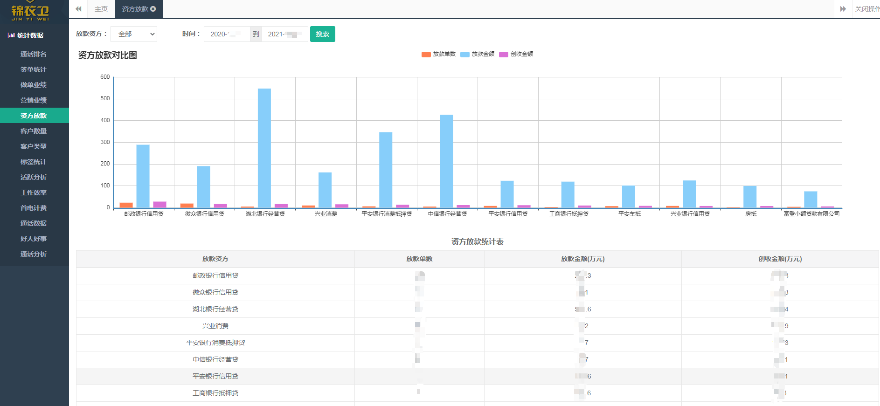This screenshot has width=880, height=406.
Task: Select the 资方放款 tab
Action: coord(139,9)
